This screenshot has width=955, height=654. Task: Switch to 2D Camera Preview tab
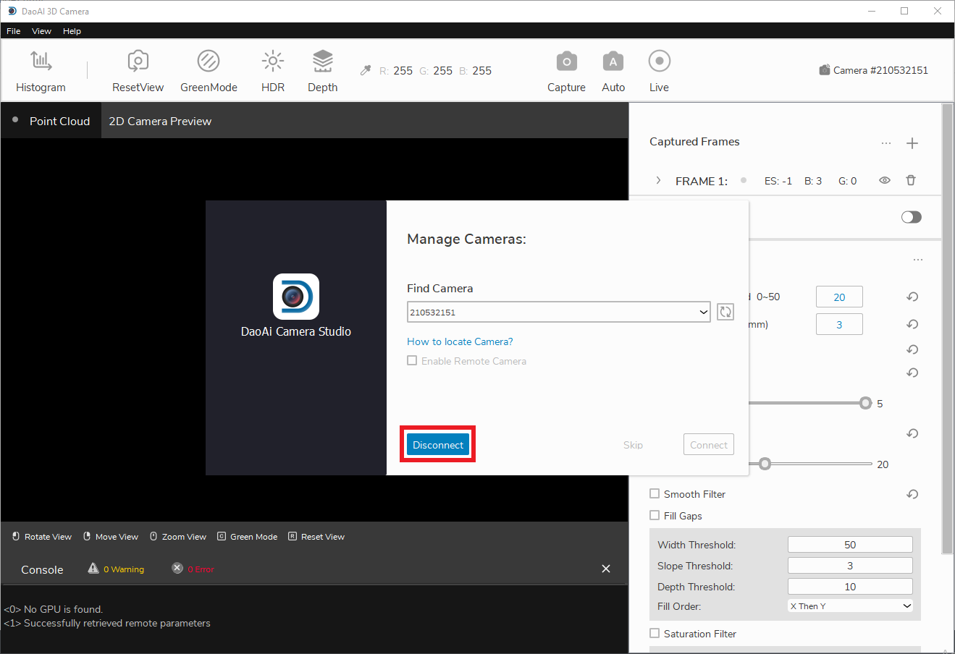coord(160,122)
